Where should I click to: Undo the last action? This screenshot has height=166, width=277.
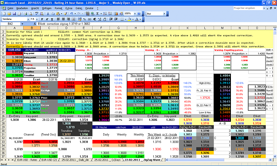71,14
